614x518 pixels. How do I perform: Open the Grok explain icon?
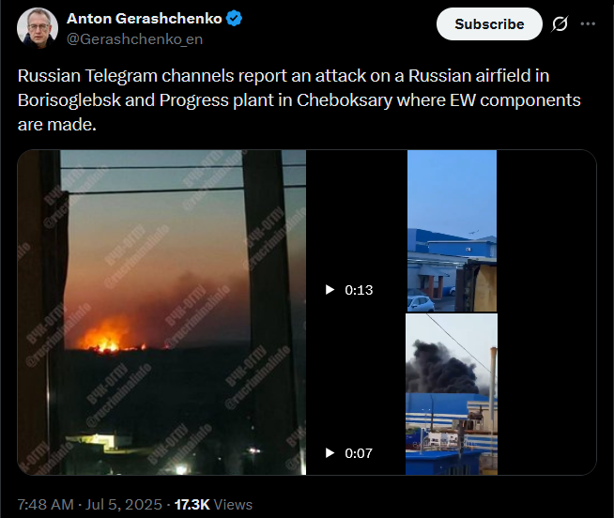click(560, 24)
